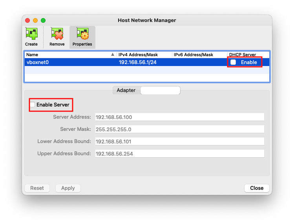Image resolution: width=294 pixels, height=224 pixels.
Task: Click the IPv4 Address/Mask column header
Action: [x=144, y=55]
